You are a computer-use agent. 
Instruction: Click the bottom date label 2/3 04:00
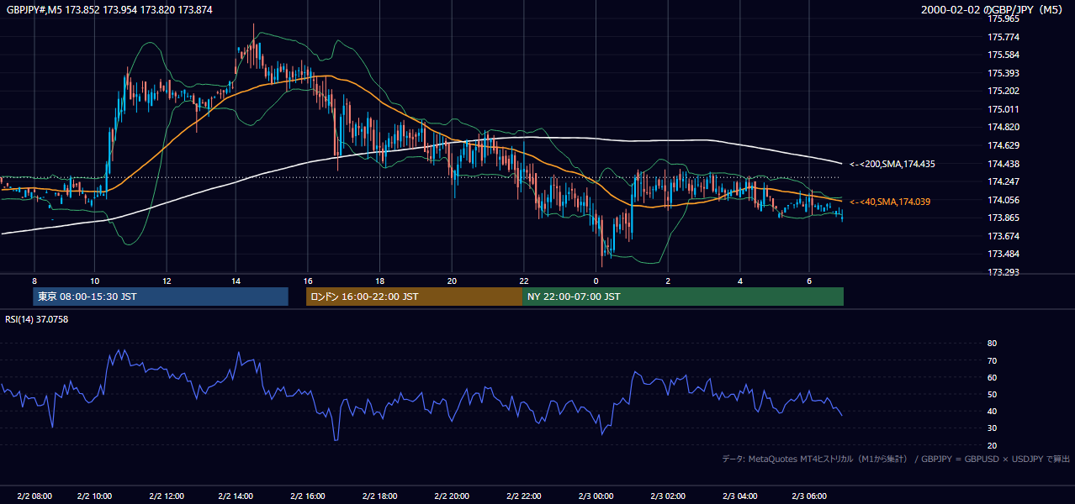[740, 496]
